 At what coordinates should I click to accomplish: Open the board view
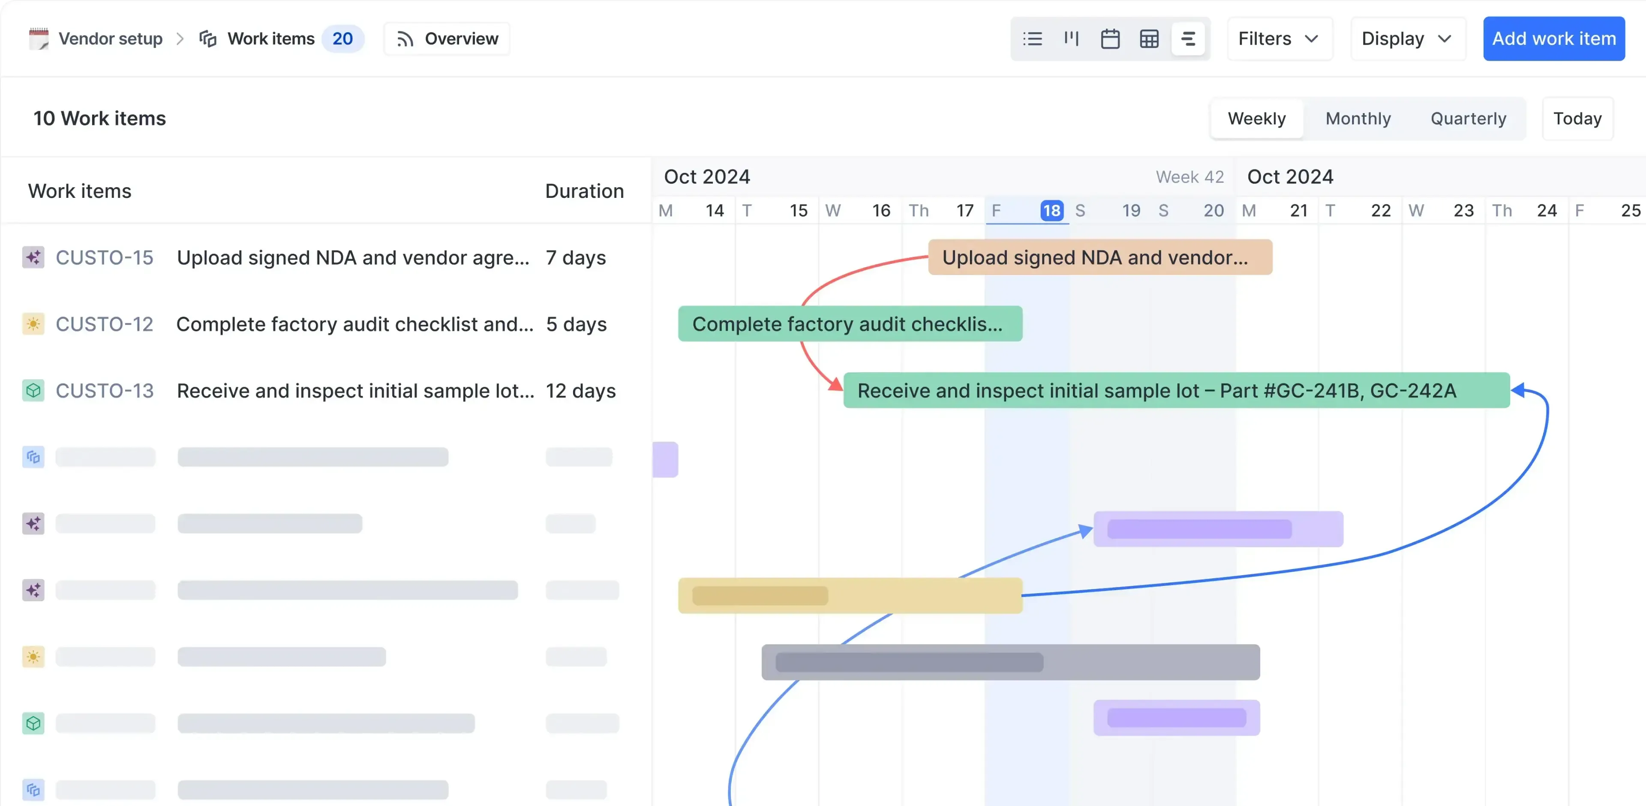click(1072, 38)
